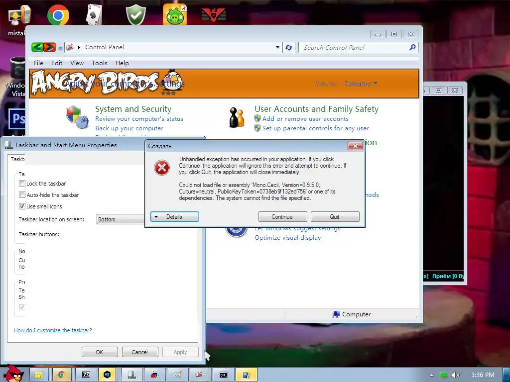The height and width of the screenshot is (382, 510).
Task: Open address bar history dropdown arrow
Action: point(277,47)
